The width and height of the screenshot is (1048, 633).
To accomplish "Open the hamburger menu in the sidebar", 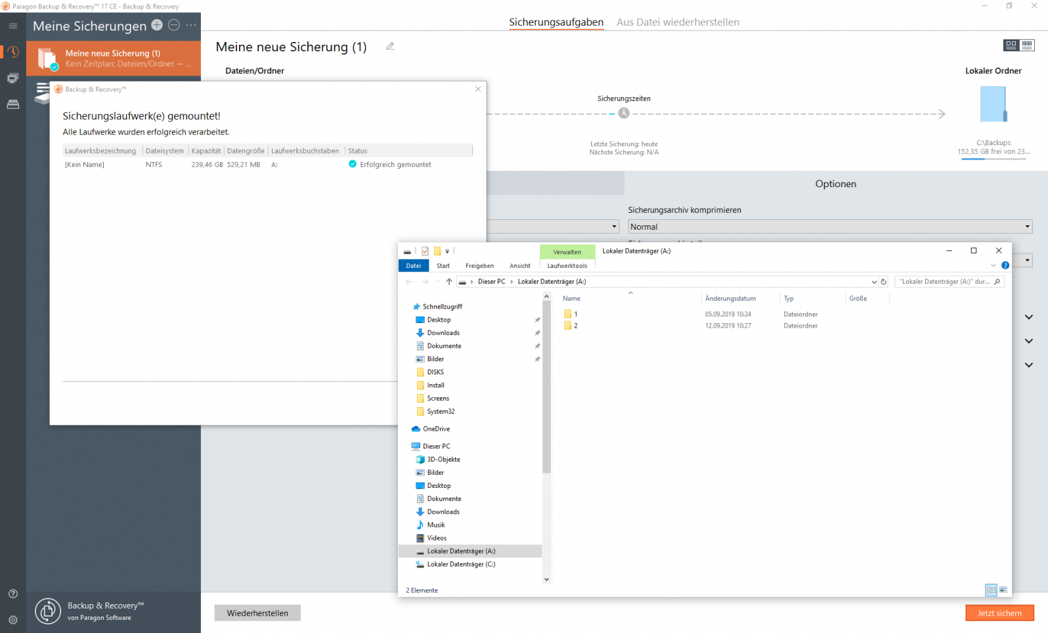I will click(x=13, y=26).
